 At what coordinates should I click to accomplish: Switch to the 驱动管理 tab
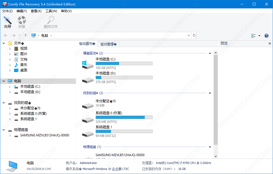pyautogui.click(x=109, y=44)
